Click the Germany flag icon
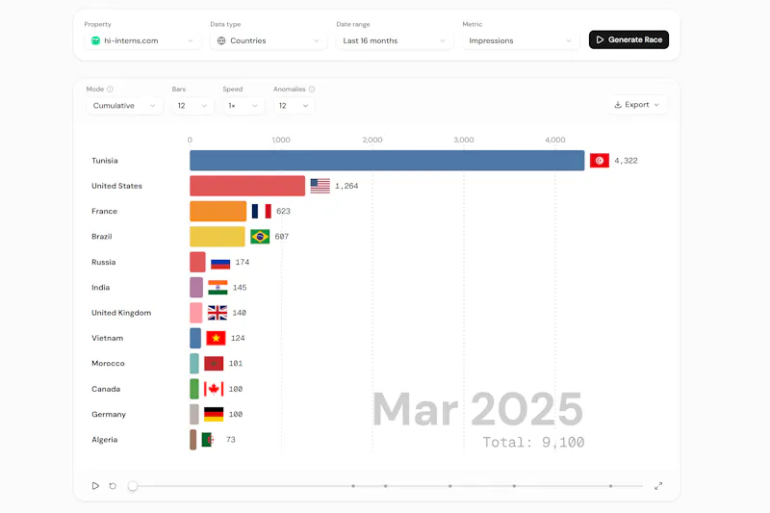The image size is (770, 513). click(214, 414)
